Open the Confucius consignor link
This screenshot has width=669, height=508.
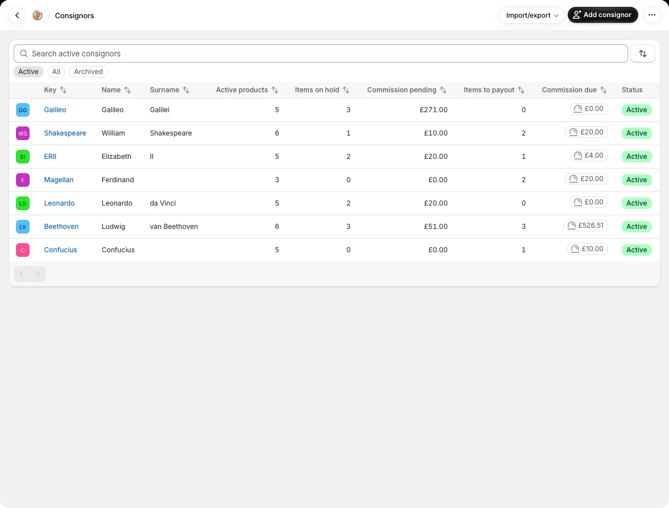[60, 250]
